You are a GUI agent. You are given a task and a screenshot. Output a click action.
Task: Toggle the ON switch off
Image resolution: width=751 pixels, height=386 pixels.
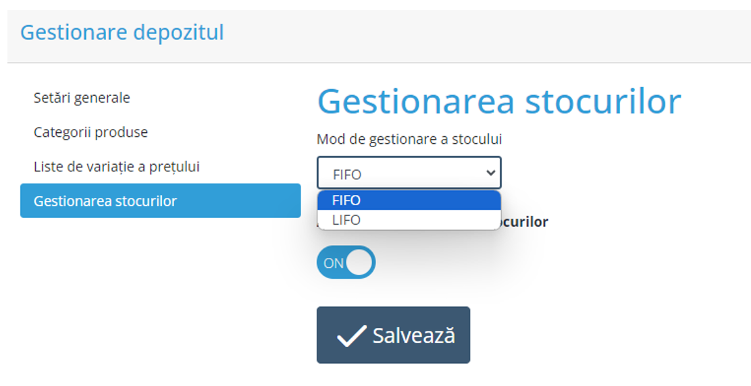tap(346, 263)
